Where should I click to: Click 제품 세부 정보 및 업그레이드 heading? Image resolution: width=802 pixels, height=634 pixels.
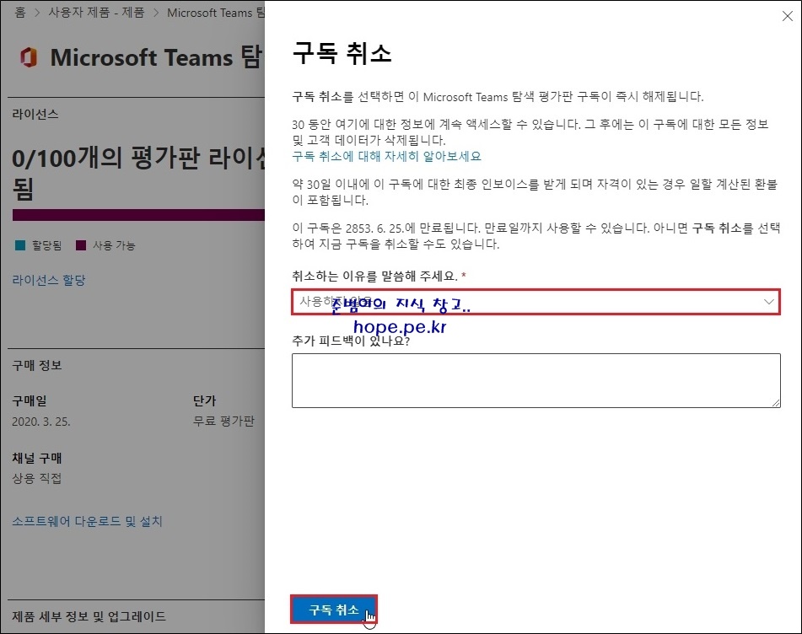click(89, 616)
